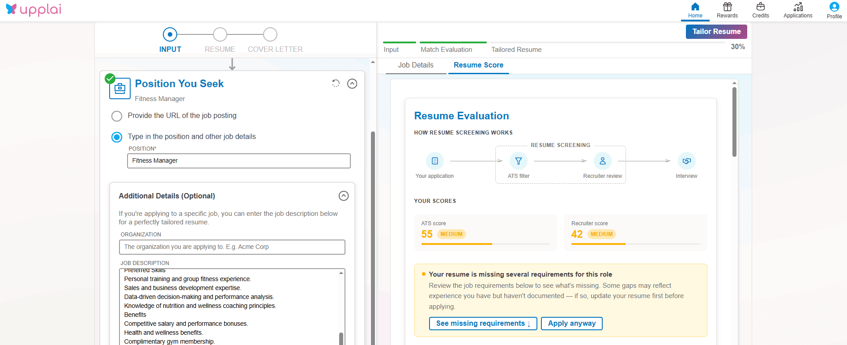The height and width of the screenshot is (345, 847).
Task: Click the Your application document icon
Action: (x=434, y=161)
